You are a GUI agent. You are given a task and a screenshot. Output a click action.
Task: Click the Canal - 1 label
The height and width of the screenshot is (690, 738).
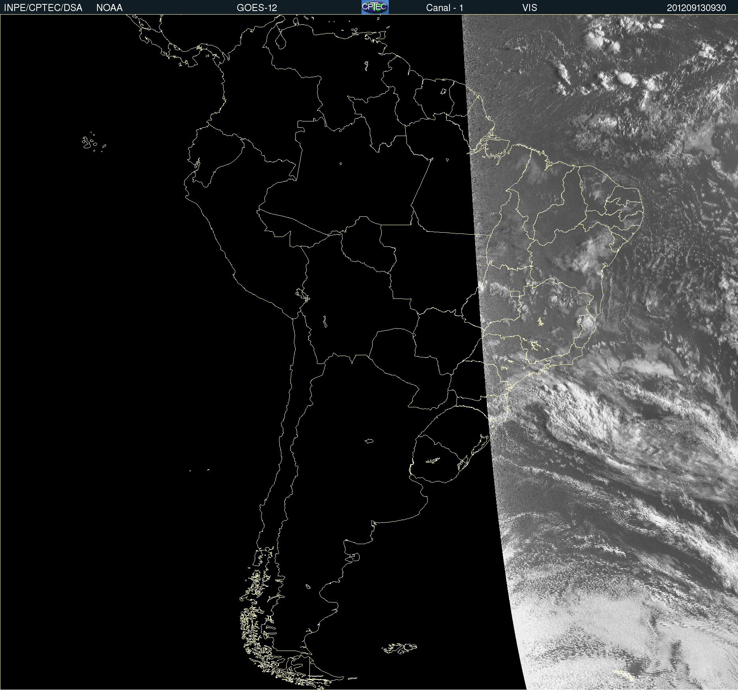point(444,7)
